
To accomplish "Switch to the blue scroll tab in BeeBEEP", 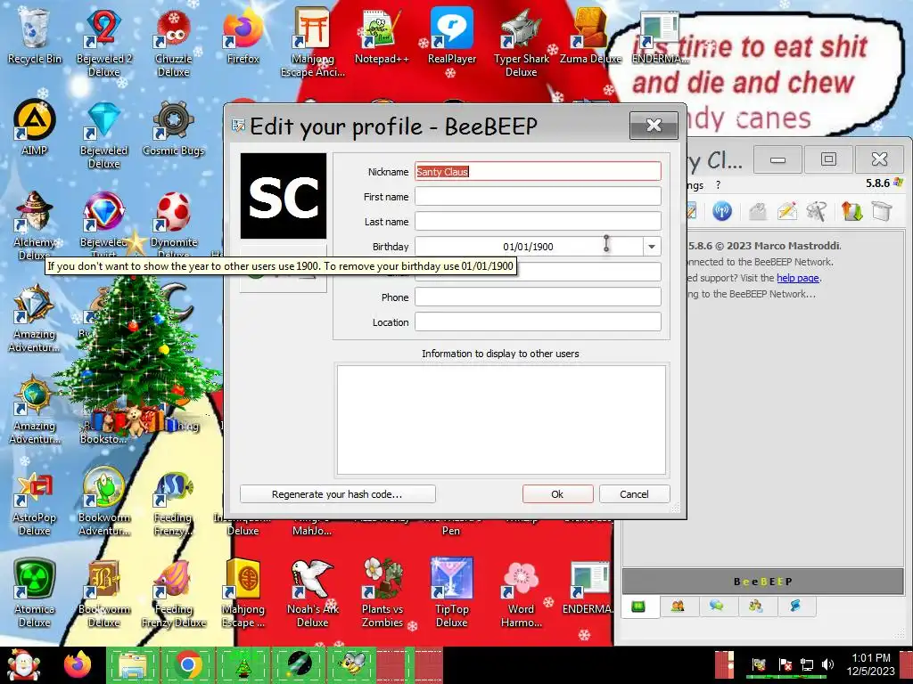I will point(795,607).
